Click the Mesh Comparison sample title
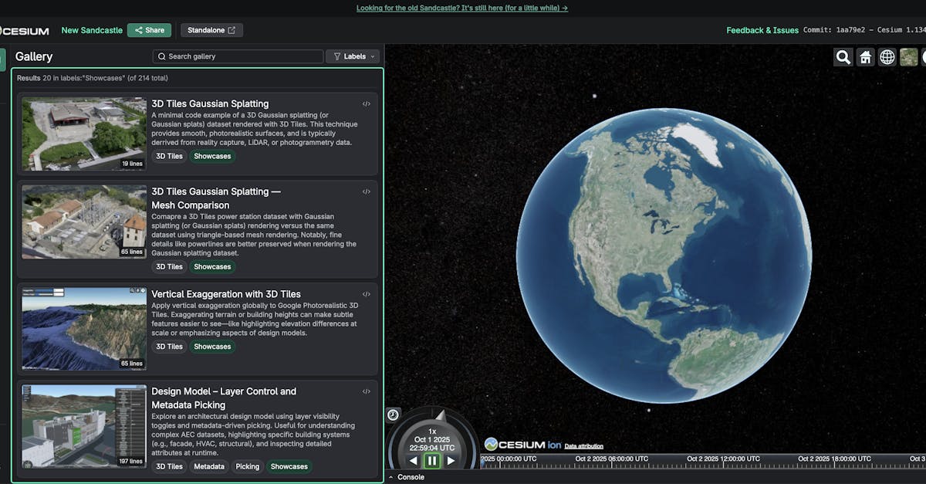The height and width of the screenshot is (484, 926). (x=215, y=198)
